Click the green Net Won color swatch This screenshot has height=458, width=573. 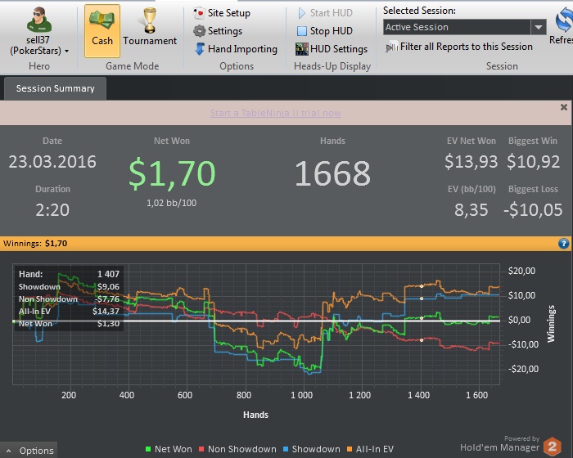pyautogui.click(x=148, y=449)
